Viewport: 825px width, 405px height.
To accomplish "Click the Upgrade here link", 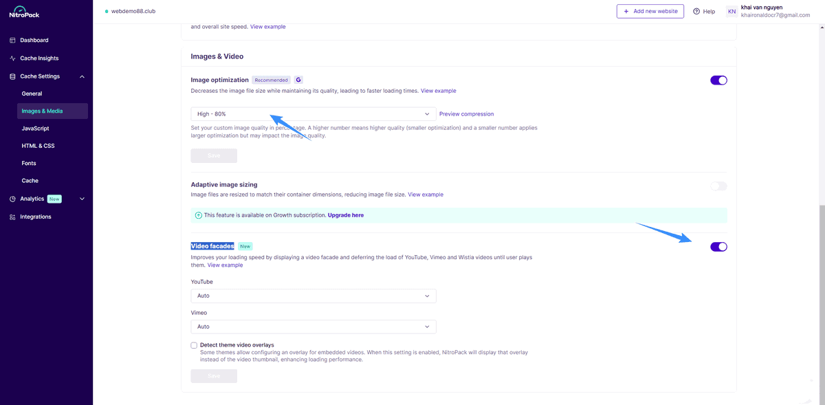I will (x=346, y=215).
